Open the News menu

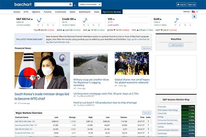pyautogui.click(x=72, y=12)
